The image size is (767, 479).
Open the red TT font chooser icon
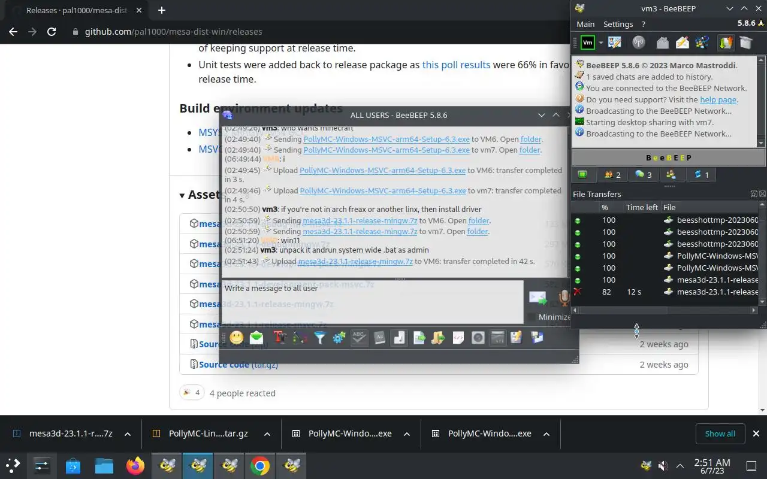[280, 338]
